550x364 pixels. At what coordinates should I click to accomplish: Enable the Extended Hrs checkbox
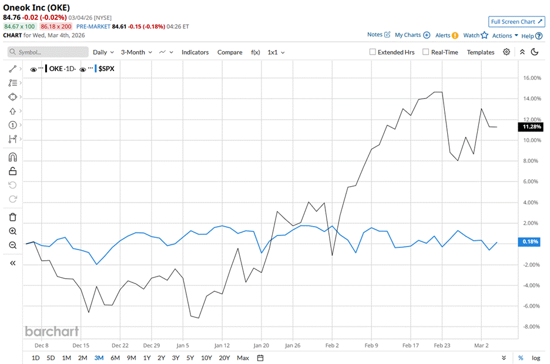[x=373, y=52]
